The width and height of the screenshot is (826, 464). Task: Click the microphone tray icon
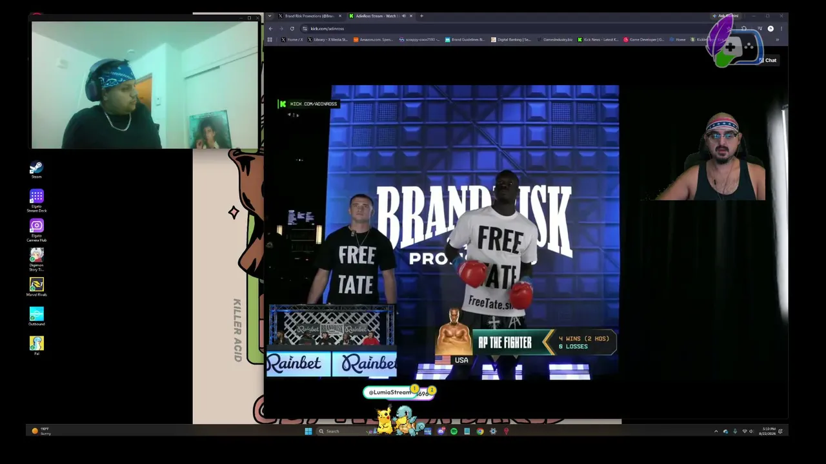click(735, 431)
